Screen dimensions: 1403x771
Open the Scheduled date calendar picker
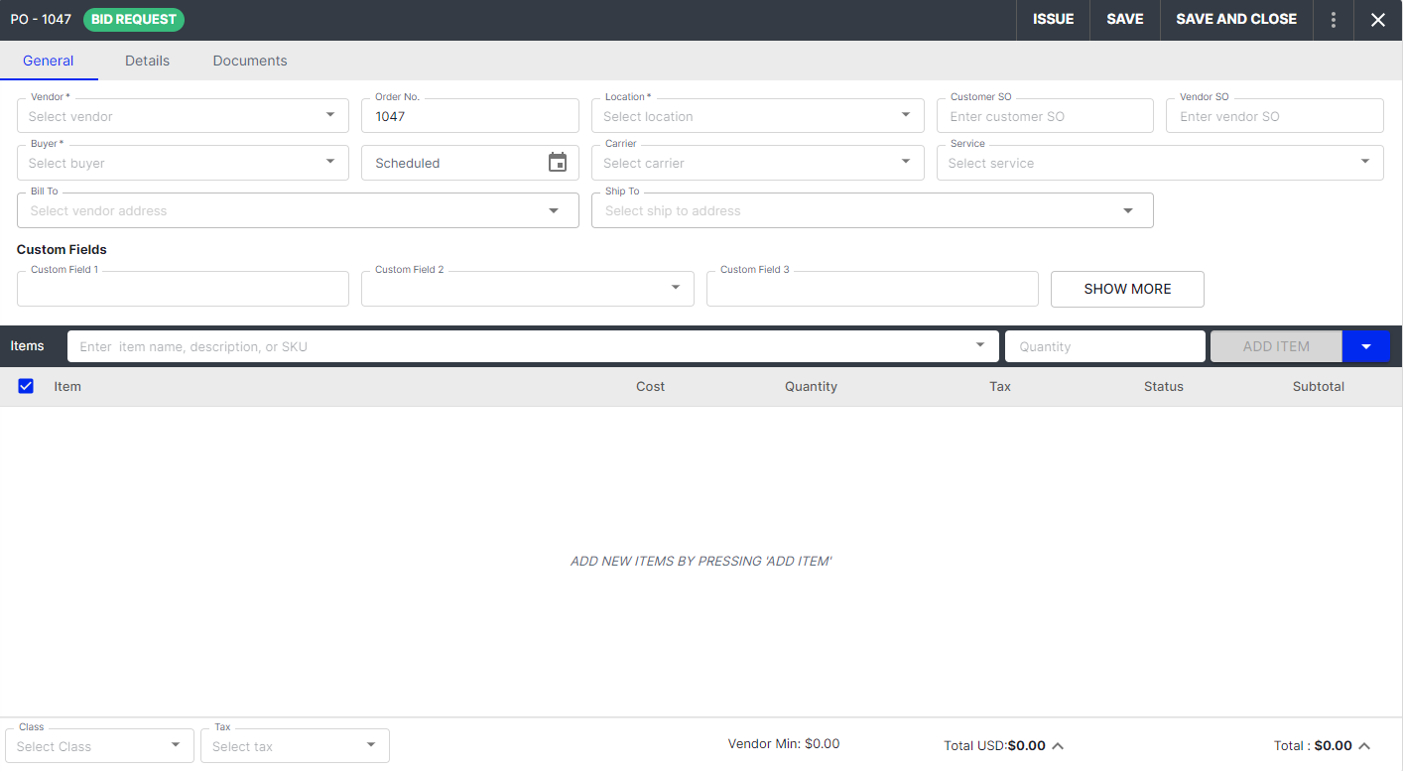(x=557, y=162)
